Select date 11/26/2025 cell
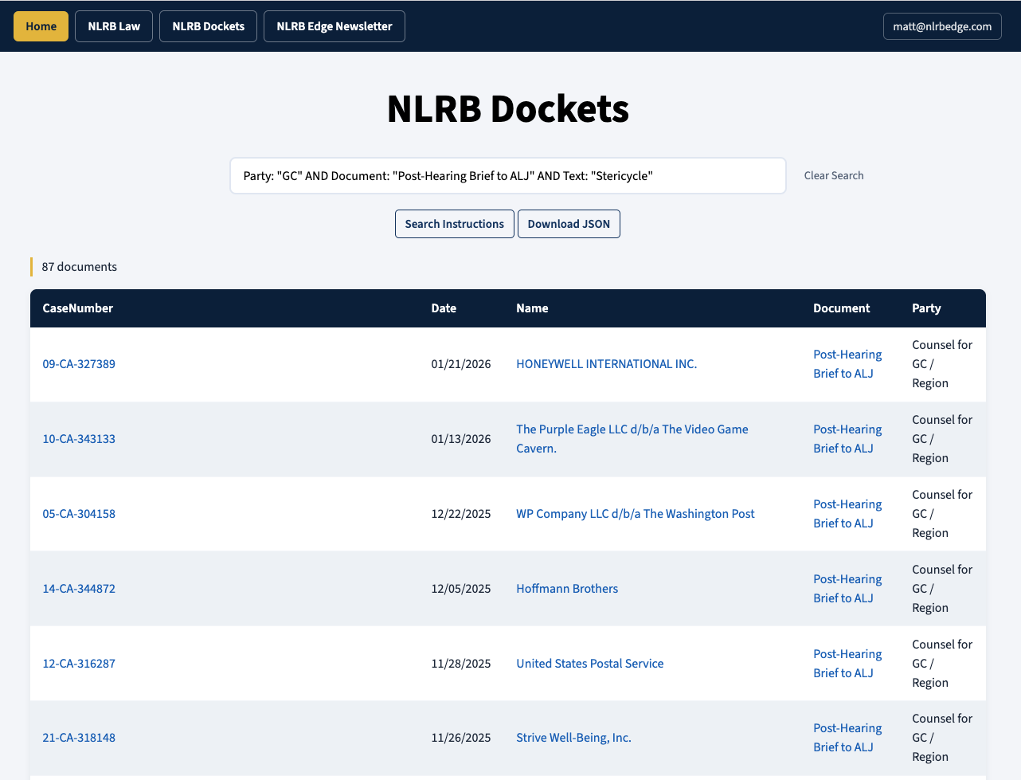The height and width of the screenshot is (780, 1021). tap(461, 738)
